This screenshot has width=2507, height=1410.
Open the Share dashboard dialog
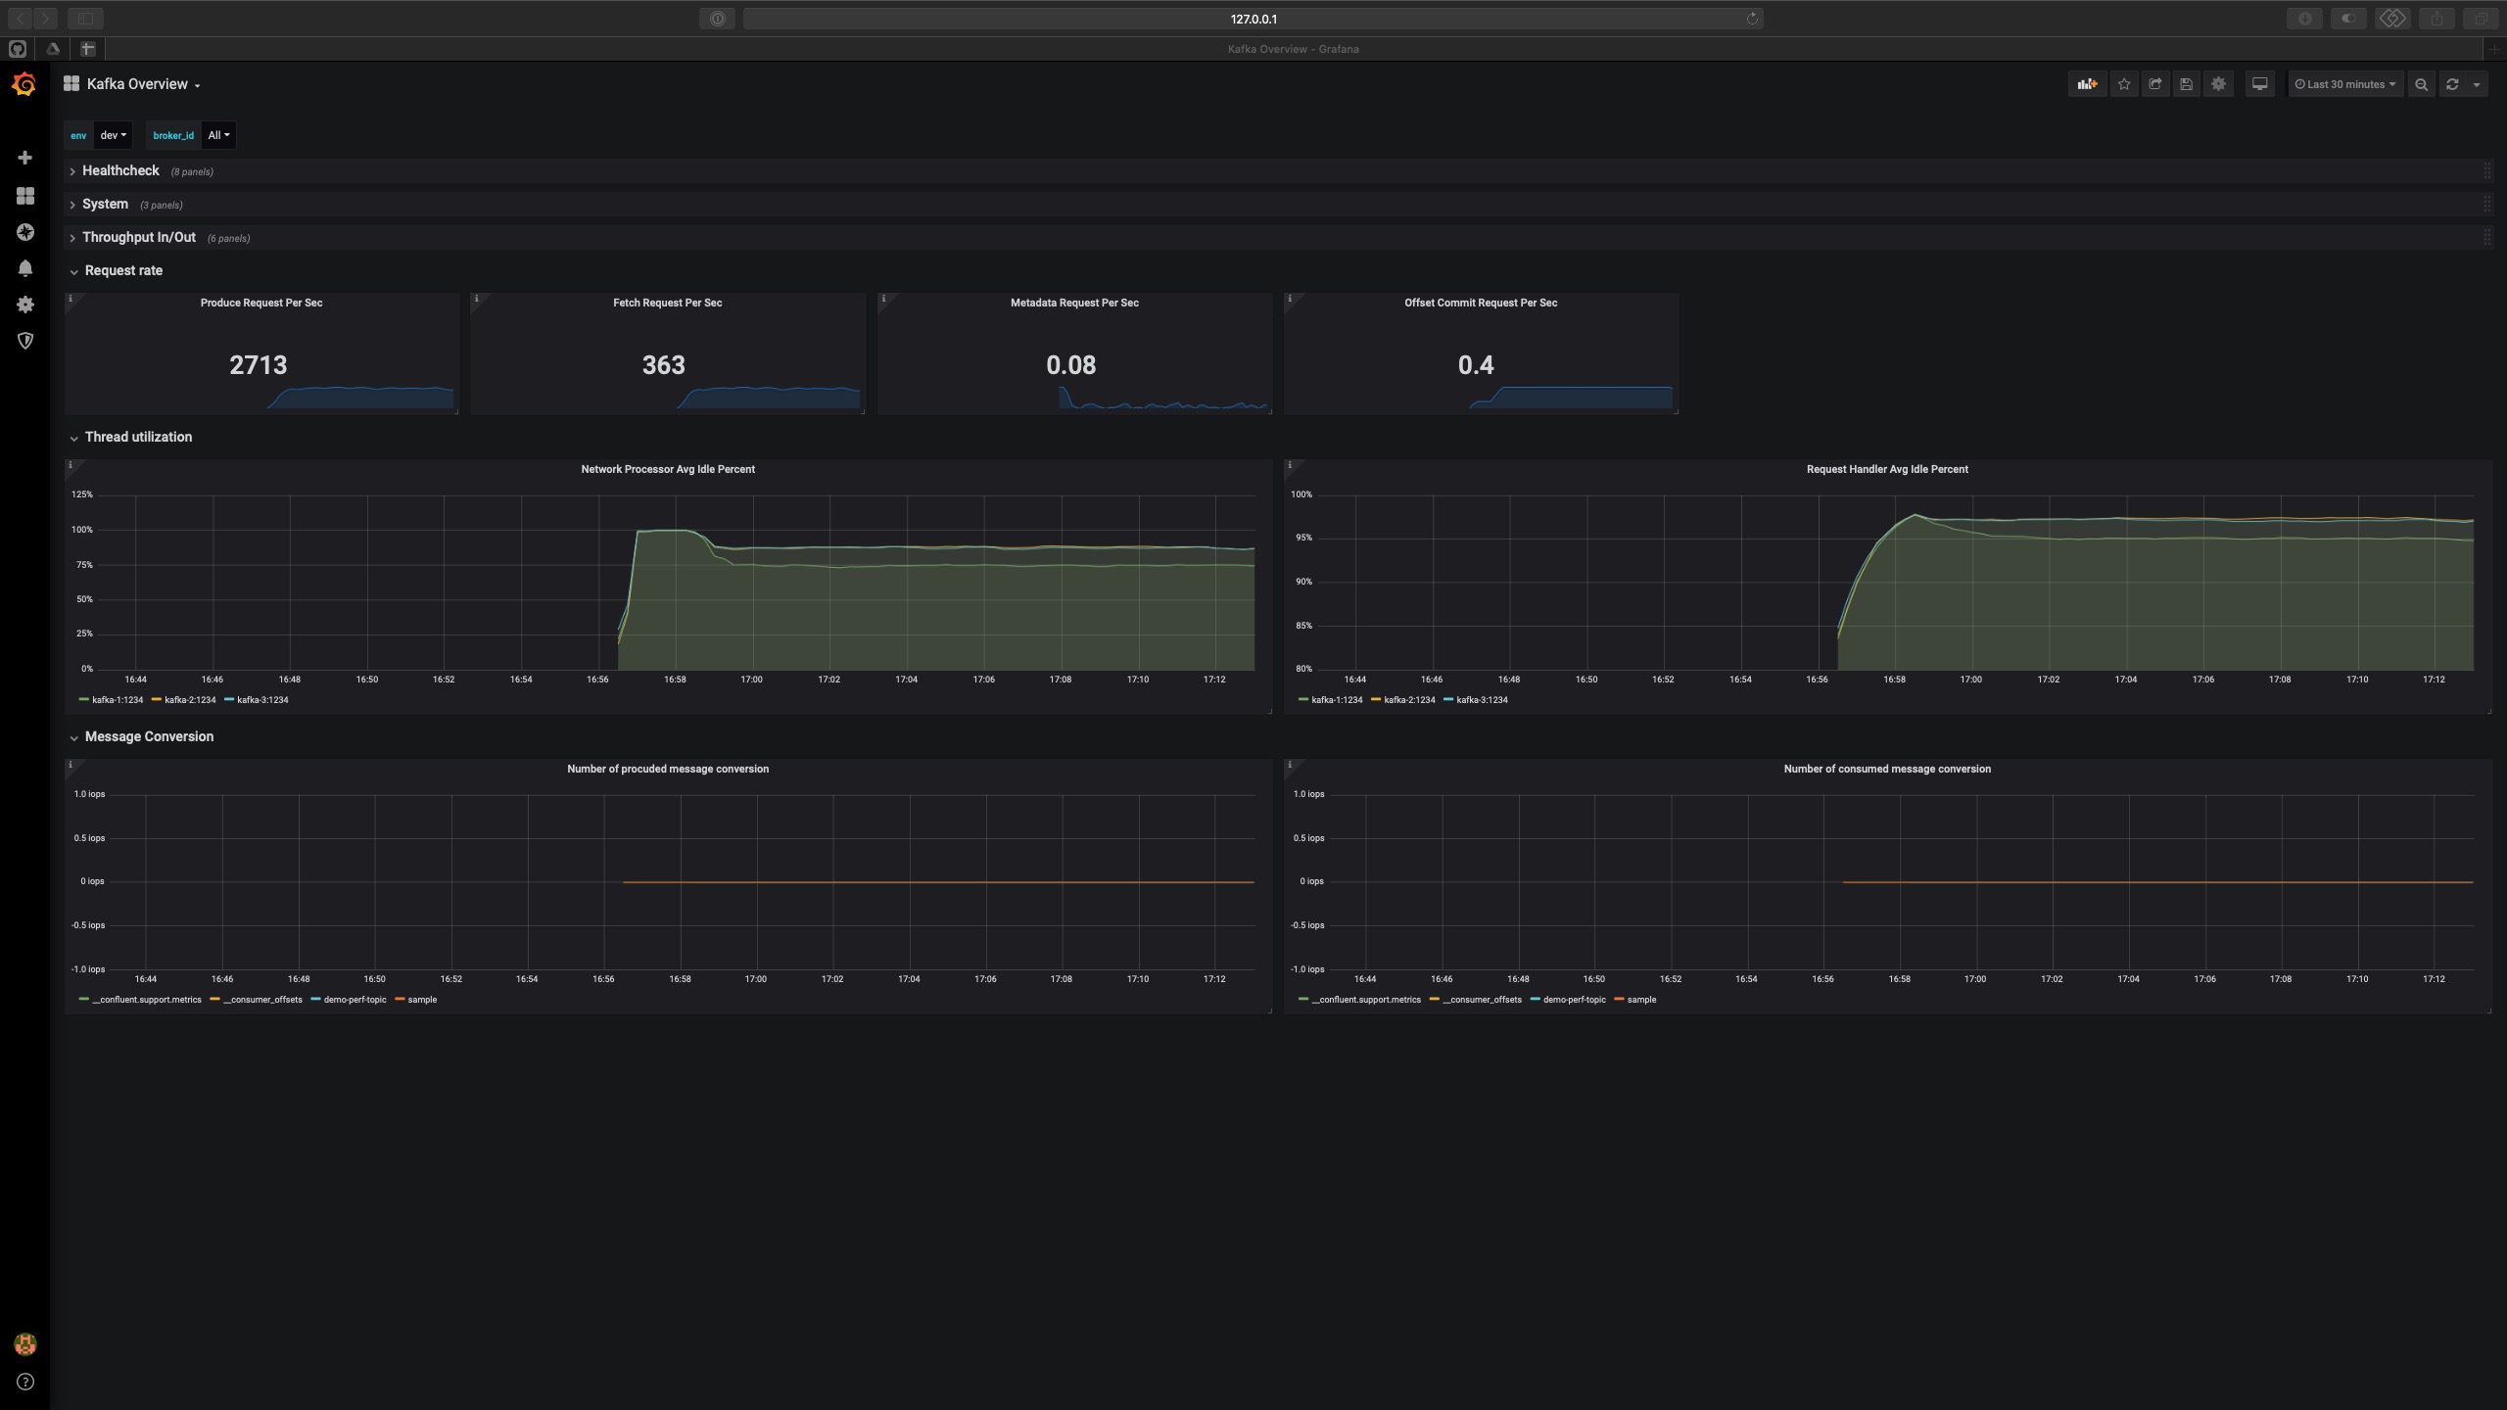2154,84
